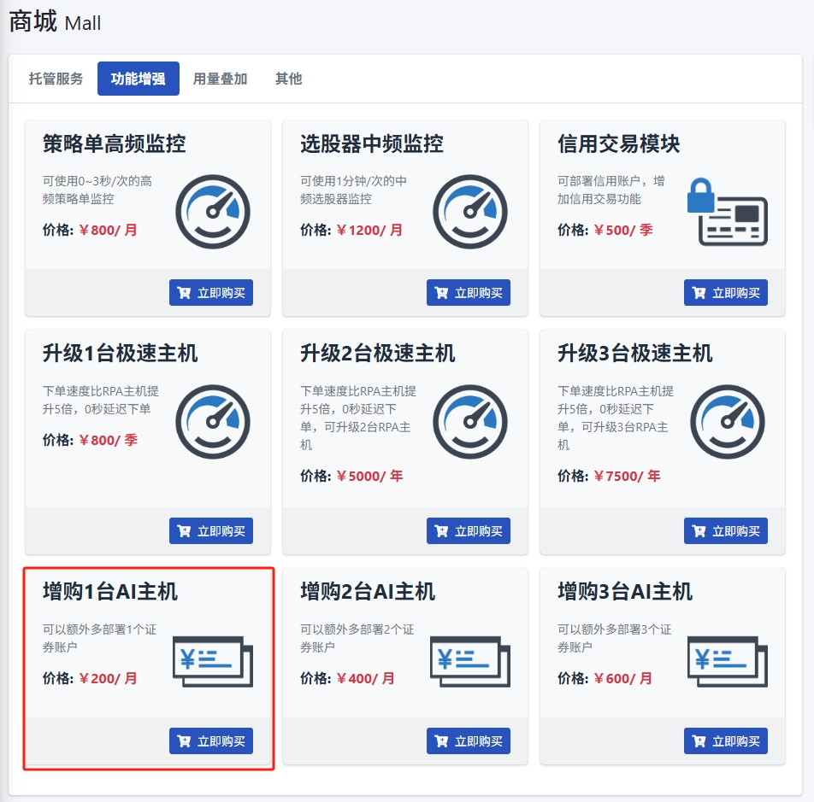Click the yuan bill icon on 增购3台AI主机
Screen dimensions: 814x802
pyautogui.click(x=727, y=661)
